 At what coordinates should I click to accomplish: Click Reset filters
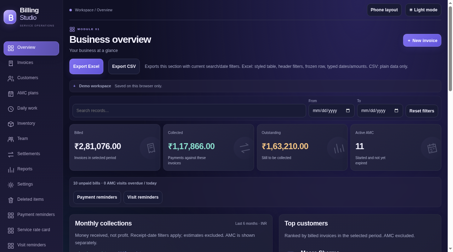422,111
